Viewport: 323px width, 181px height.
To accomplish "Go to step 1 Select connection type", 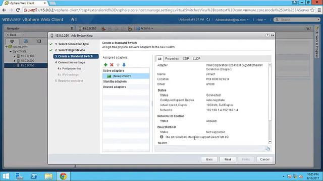I will [72, 44].
